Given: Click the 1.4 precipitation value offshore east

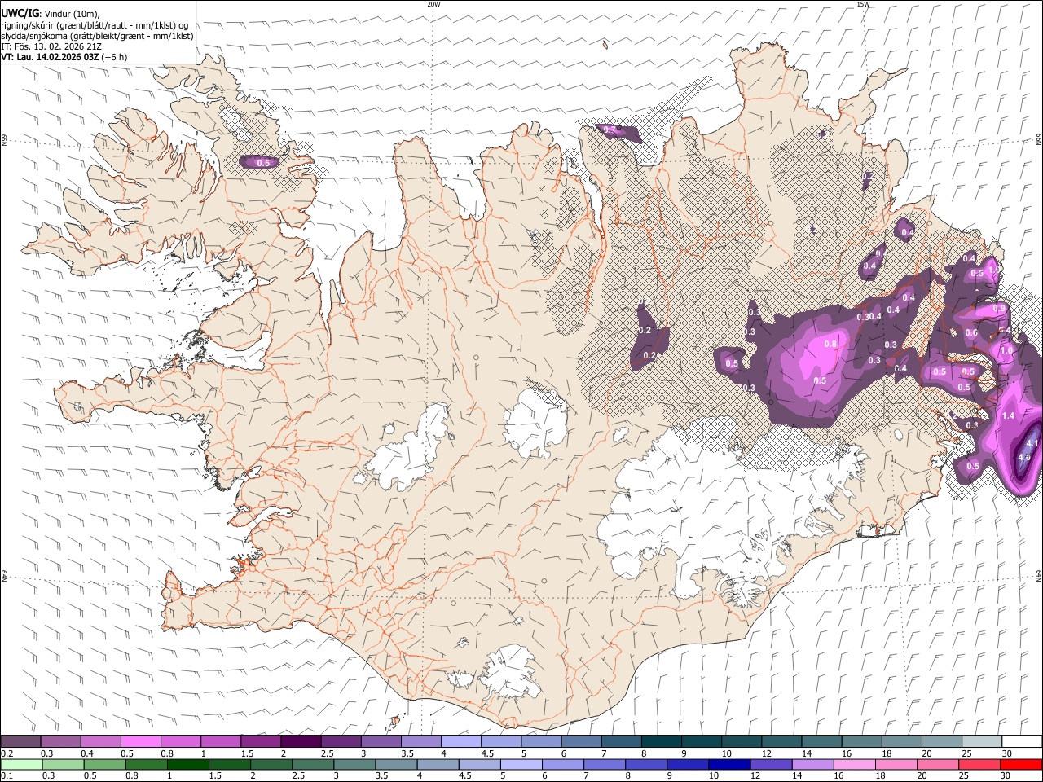Looking at the screenshot, I should click(1008, 416).
